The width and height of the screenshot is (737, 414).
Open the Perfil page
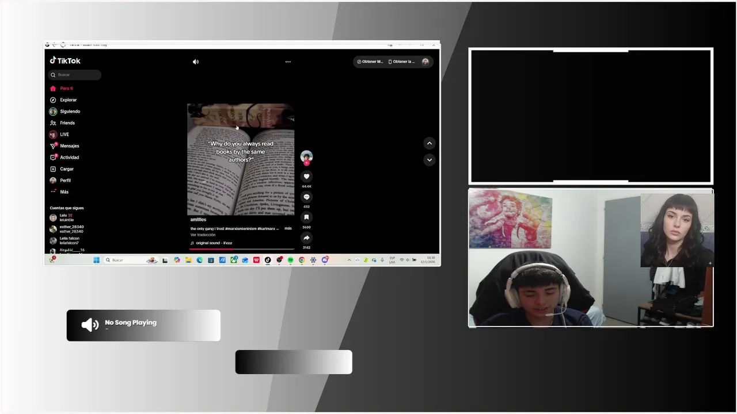(60, 181)
